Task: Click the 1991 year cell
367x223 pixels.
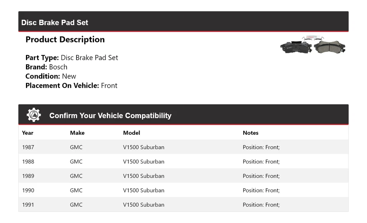Action: pyautogui.click(x=28, y=205)
